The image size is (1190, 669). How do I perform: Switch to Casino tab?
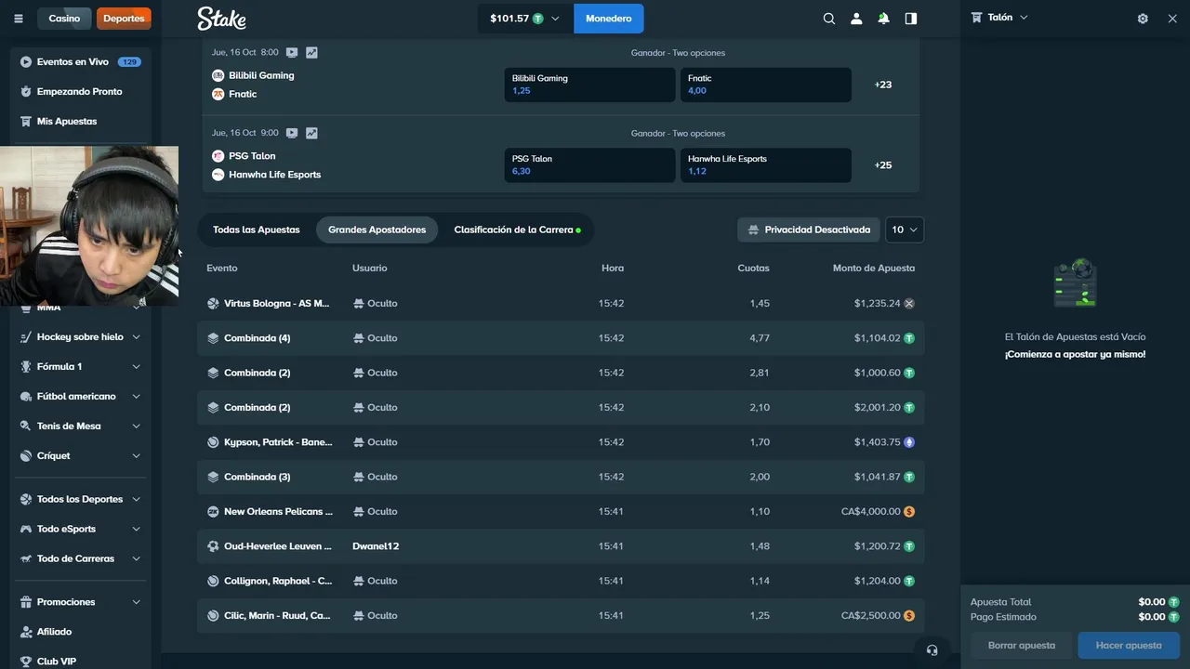64,19
